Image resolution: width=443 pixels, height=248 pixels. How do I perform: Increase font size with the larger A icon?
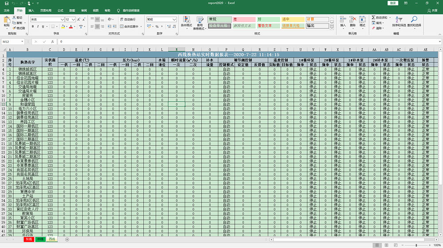[x=79, y=19]
